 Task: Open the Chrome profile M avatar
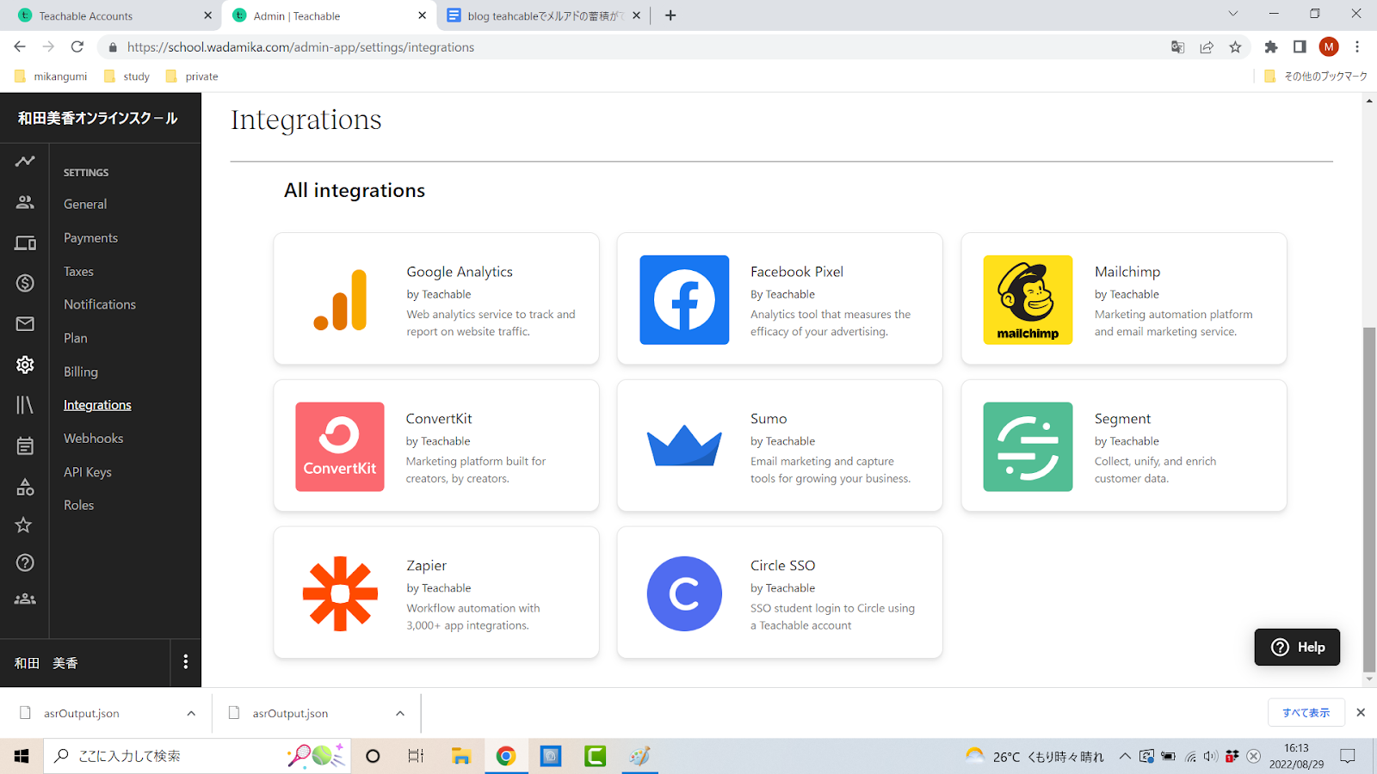tap(1329, 47)
